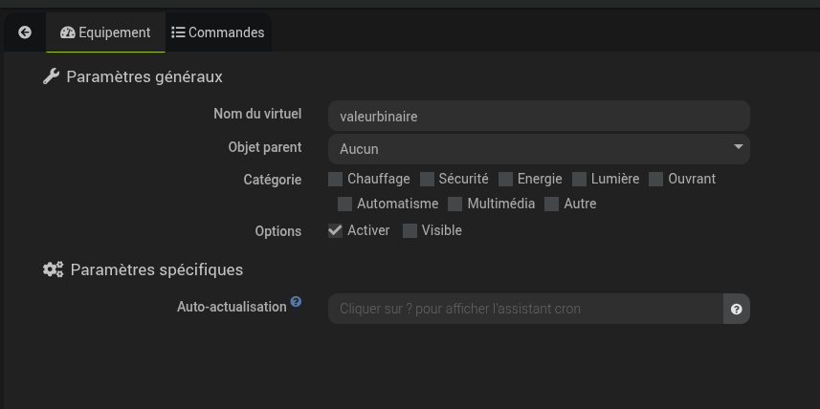Enable the Multimédia category checkbox
The height and width of the screenshot is (409, 820).
click(455, 204)
